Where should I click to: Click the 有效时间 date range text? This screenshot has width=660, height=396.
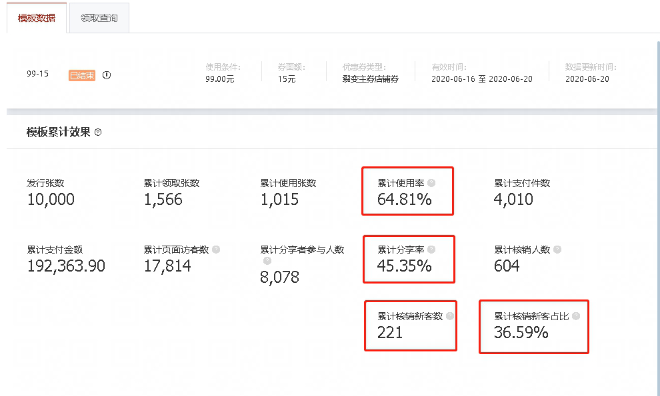[482, 79]
